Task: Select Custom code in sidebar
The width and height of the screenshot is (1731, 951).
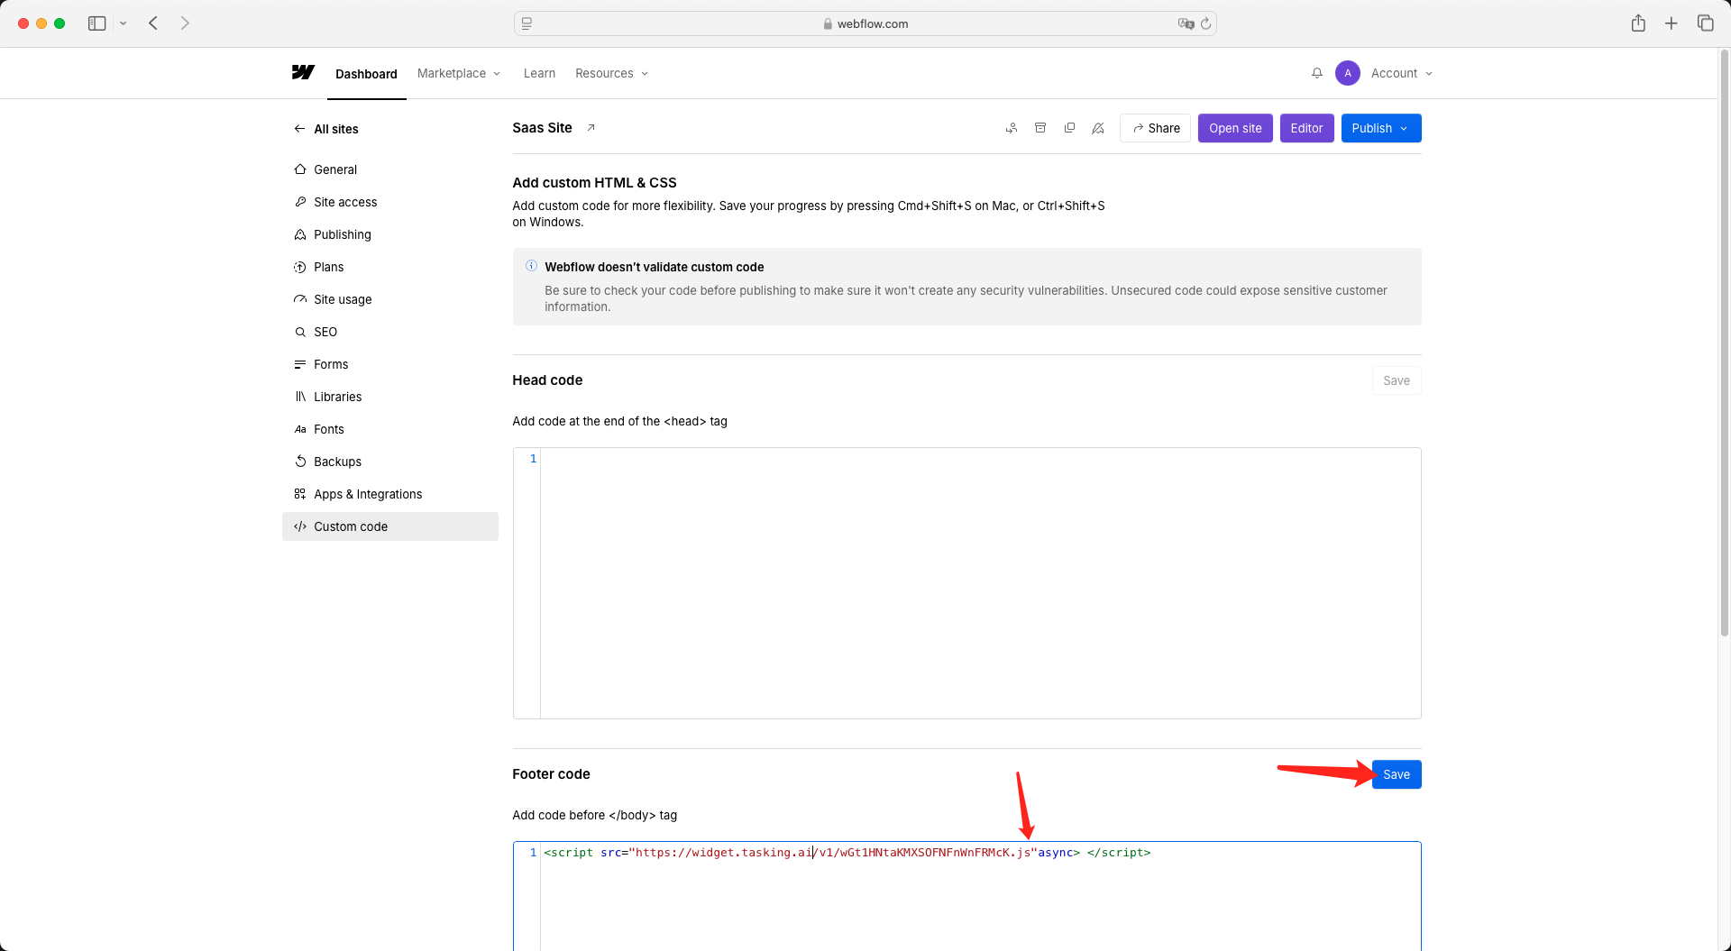Action: click(x=389, y=526)
